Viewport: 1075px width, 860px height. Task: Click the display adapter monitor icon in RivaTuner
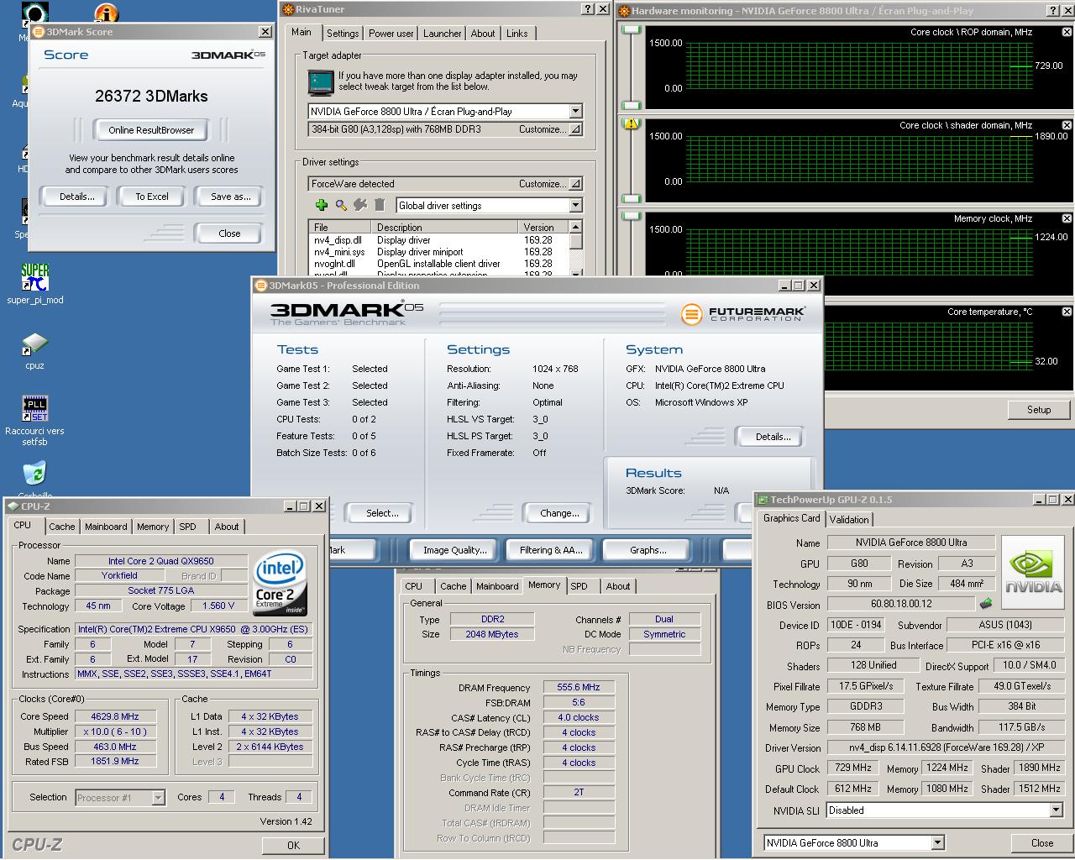pos(321,81)
